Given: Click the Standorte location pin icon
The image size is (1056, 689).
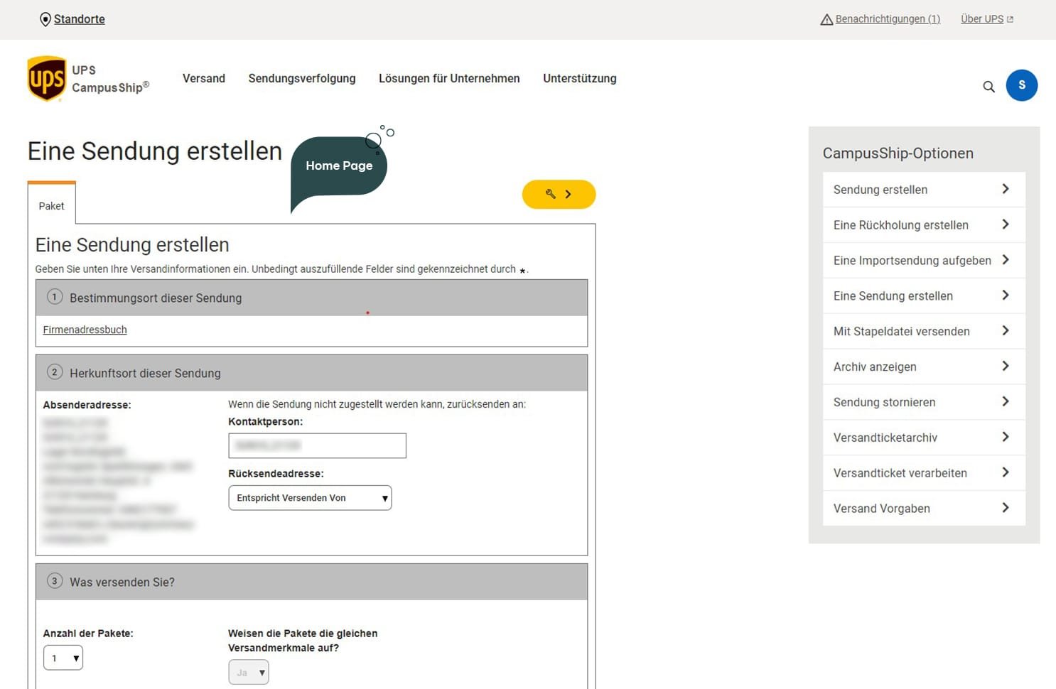Looking at the screenshot, I should [x=45, y=19].
